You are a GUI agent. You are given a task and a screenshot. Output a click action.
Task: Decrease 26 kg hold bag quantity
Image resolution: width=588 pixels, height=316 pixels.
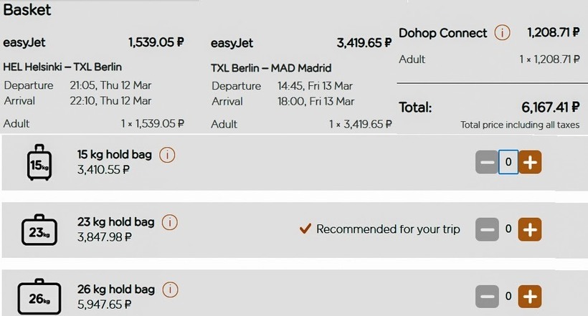coord(487,296)
